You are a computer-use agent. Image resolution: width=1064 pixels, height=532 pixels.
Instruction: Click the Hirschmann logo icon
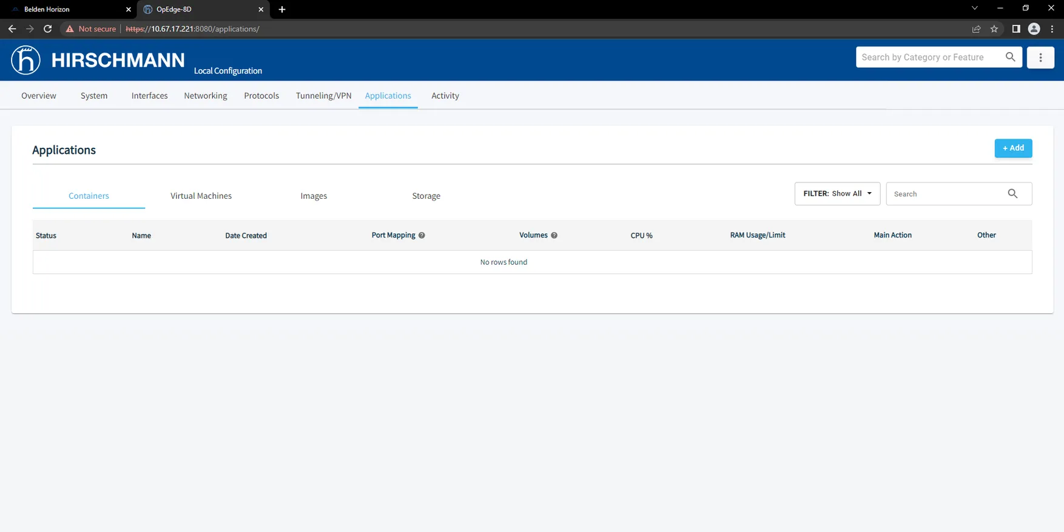pos(25,60)
